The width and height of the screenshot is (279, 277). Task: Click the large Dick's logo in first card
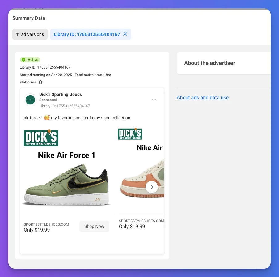(x=41, y=138)
